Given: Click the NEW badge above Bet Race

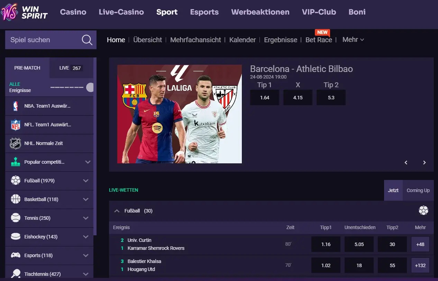Looking at the screenshot, I should click(x=322, y=32).
